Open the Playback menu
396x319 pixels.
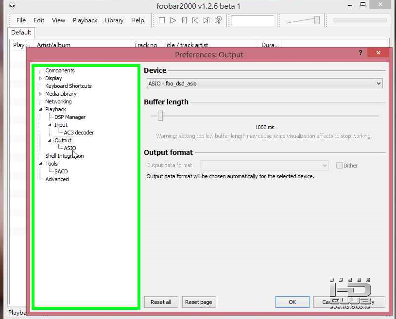point(85,20)
